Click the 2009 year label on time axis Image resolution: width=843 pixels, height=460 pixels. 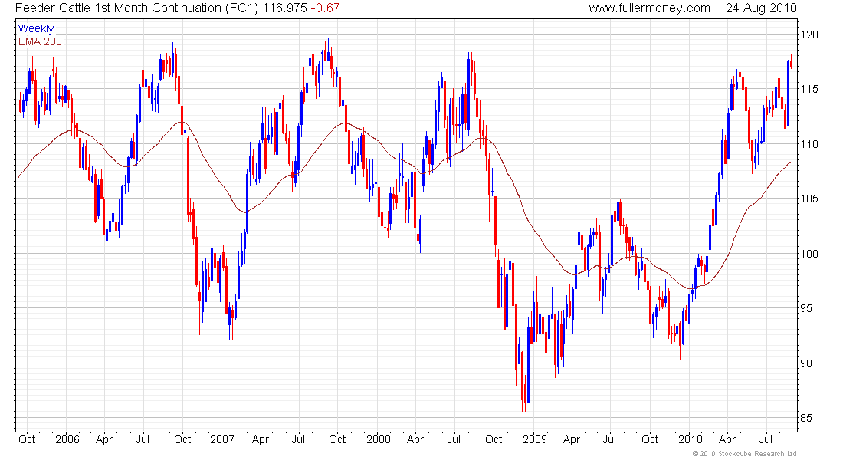(x=535, y=439)
